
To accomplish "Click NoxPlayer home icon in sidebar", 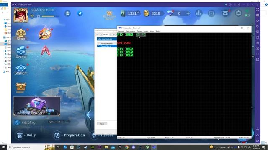I will (258, 135).
